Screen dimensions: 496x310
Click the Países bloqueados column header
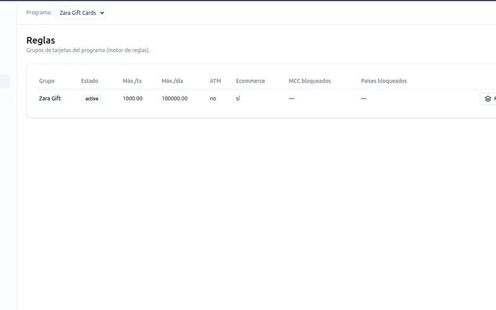[384, 81]
